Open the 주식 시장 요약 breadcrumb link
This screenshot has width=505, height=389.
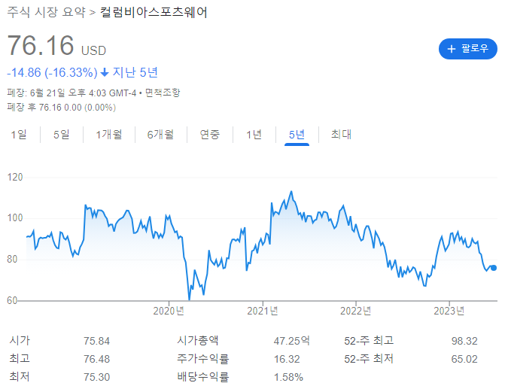pyautogui.click(x=46, y=13)
